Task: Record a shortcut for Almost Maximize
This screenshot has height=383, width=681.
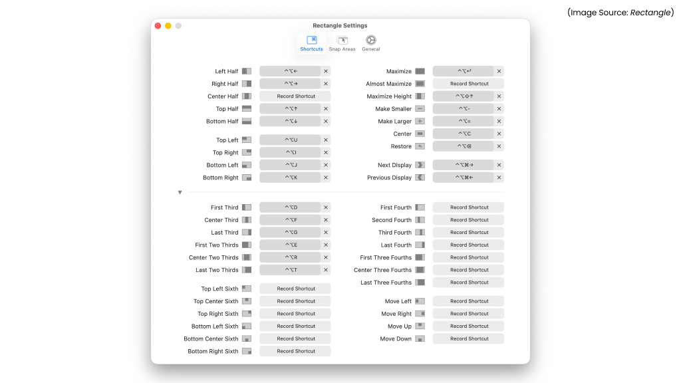Action: tap(468, 84)
